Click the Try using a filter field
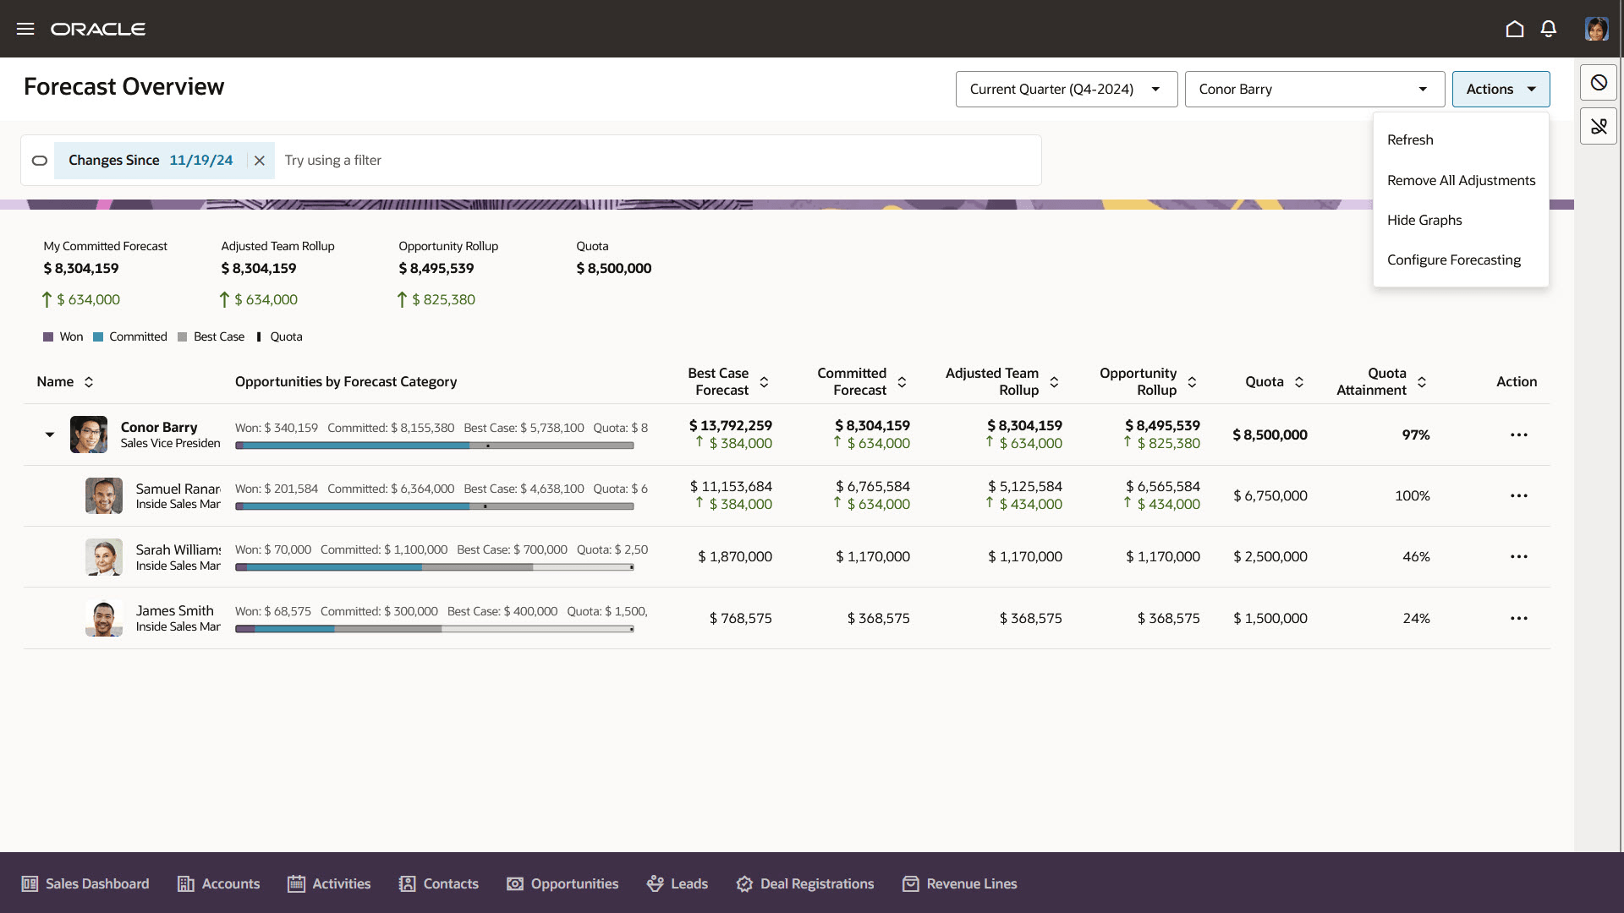The width and height of the screenshot is (1624, 913). click(333, 160)
